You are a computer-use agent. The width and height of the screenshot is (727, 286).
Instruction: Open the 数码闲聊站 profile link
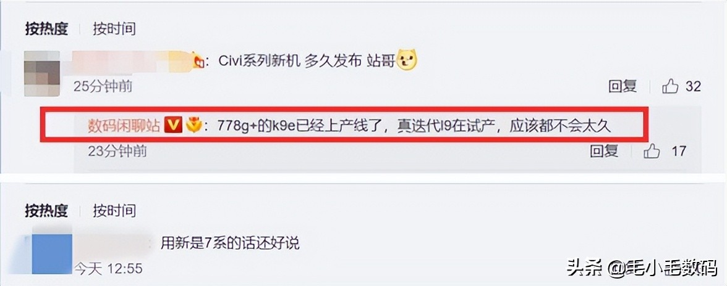pos(125,127)
